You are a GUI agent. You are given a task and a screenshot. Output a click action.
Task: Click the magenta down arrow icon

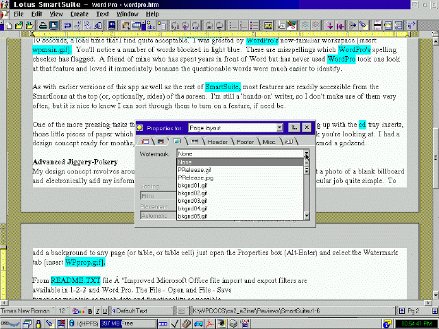coord(330,26)
